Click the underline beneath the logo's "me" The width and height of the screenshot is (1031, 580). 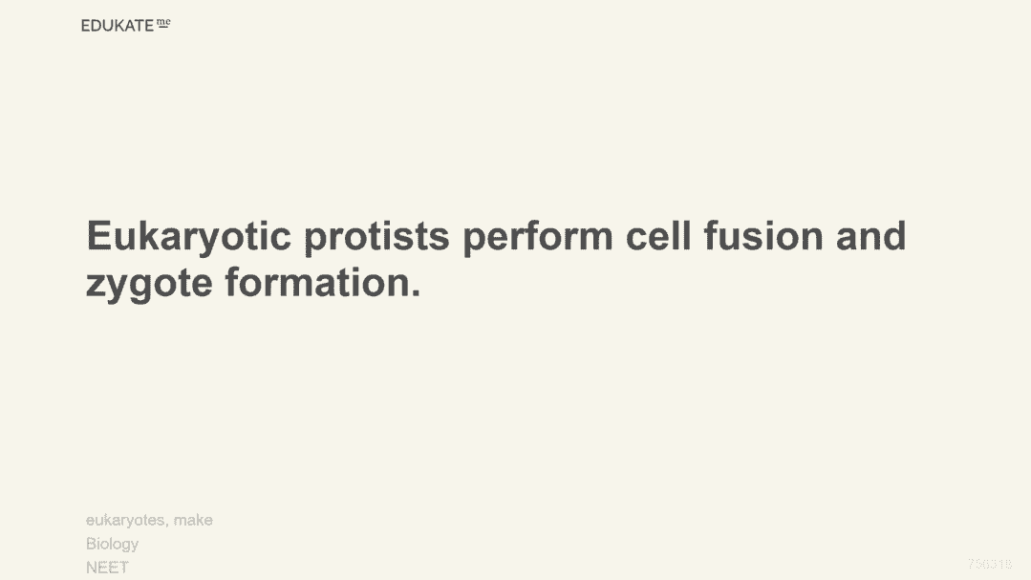coord(163,27)
